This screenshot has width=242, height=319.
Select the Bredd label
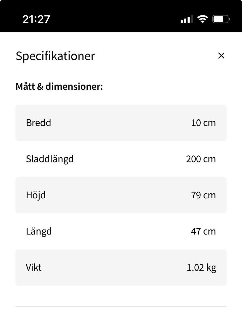click(x=38, y=123)
